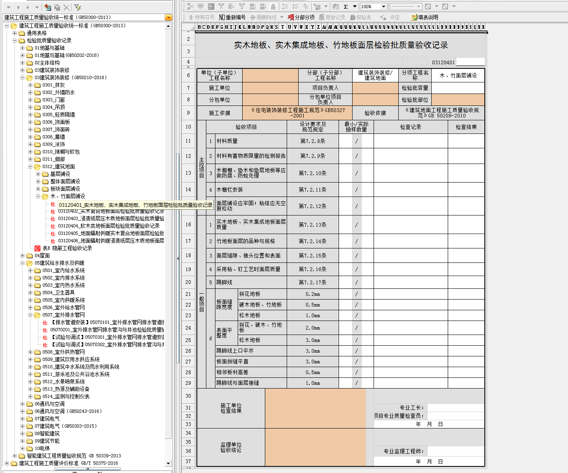
Task: Select the 0309_涂饰 tree folder
Action: coord(54,144)
